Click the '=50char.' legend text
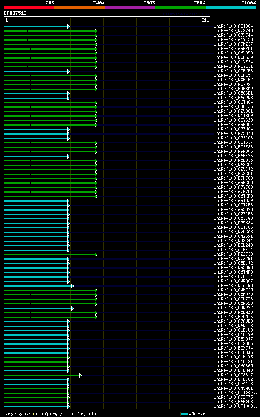The width and height of the screenshot is (260, 417). tap(199, 414)
